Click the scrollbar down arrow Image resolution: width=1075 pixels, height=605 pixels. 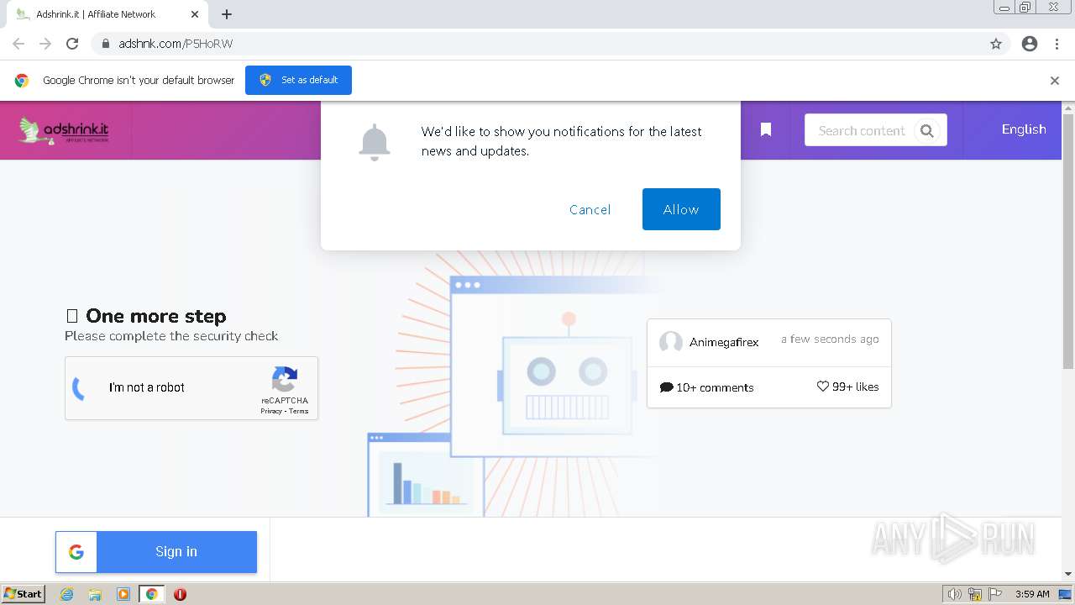click(x=1068, y=574)
